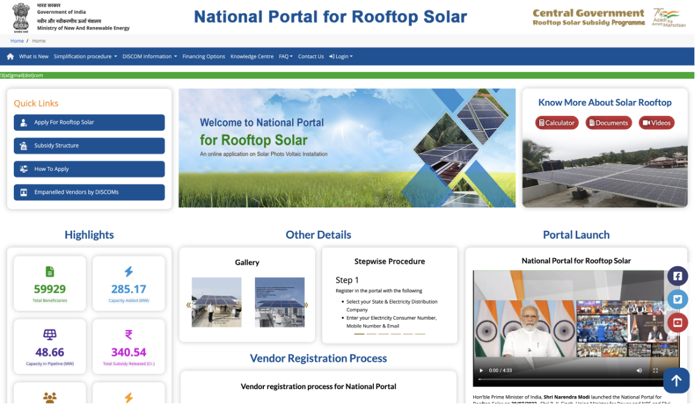This screenshot has width=695, height=410.
Task: Click the video time 0:00 / 4:33
Action: point(500,370)
